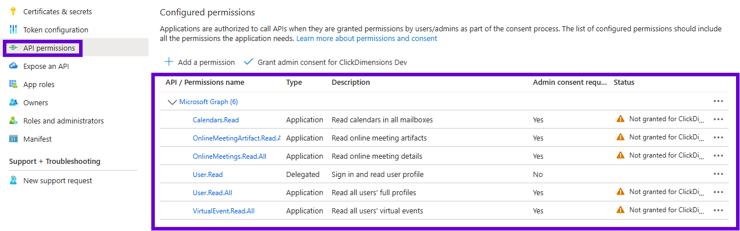Open the Microsoft Graph (6) link
Screen dimensions: 740x231
[208, 102]
